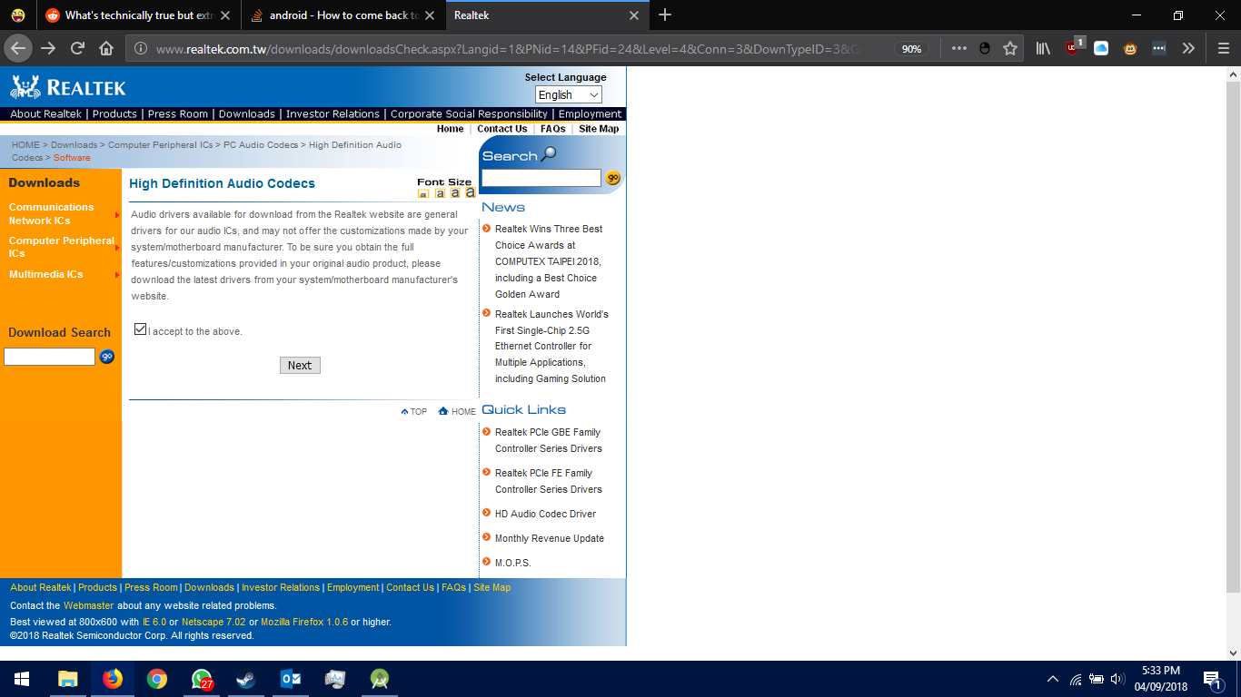Show site information icon in the address bar
The width and height of the screenshot is (1241, 697).
pyautogui.click(x=141, y=49)
